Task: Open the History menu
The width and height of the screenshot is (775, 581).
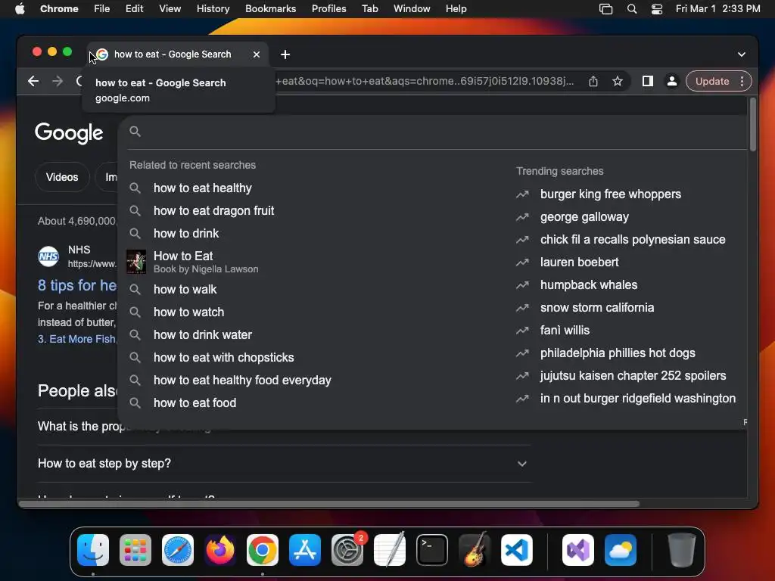Action: point(213,9)
